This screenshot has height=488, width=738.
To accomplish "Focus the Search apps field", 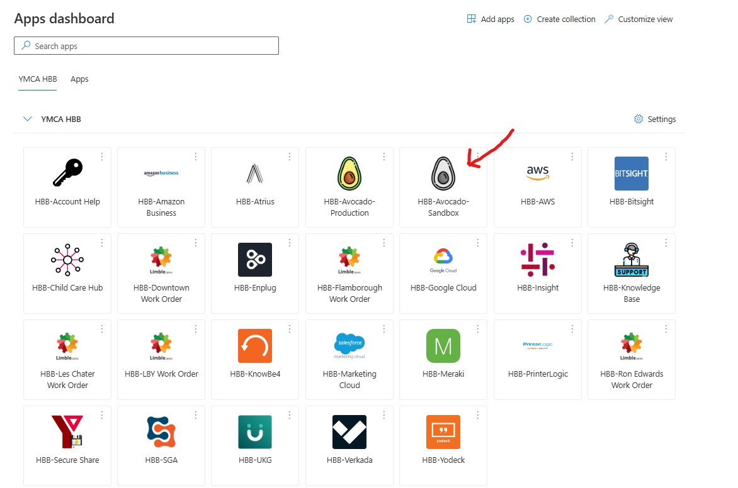I will click(x=146, y=46).
